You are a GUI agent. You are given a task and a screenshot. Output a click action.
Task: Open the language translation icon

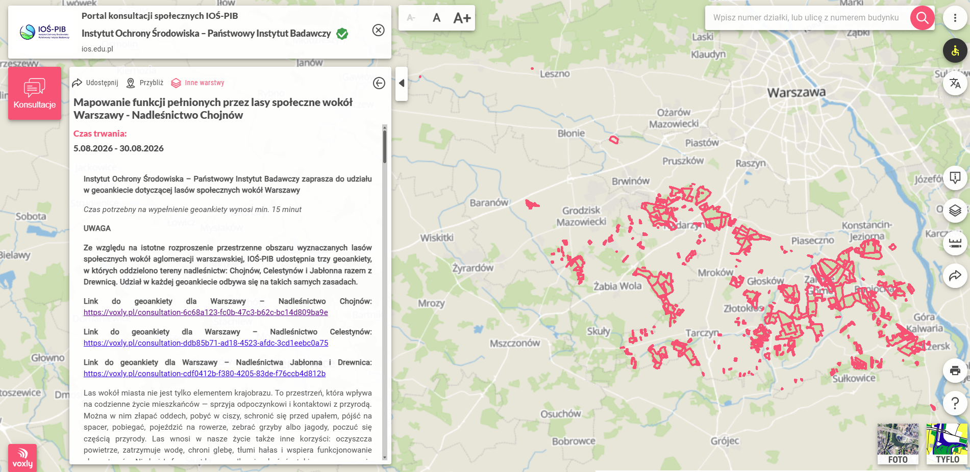(x=955, y=83)
